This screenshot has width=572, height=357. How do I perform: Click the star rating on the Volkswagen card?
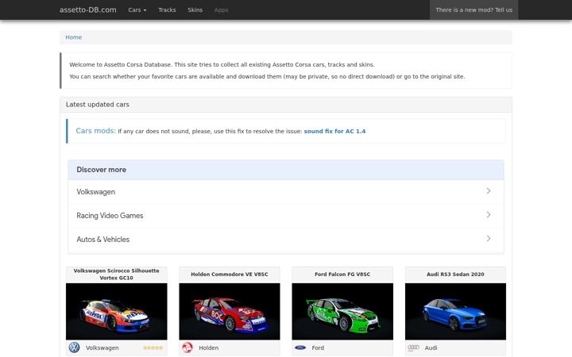pos(153,348)
